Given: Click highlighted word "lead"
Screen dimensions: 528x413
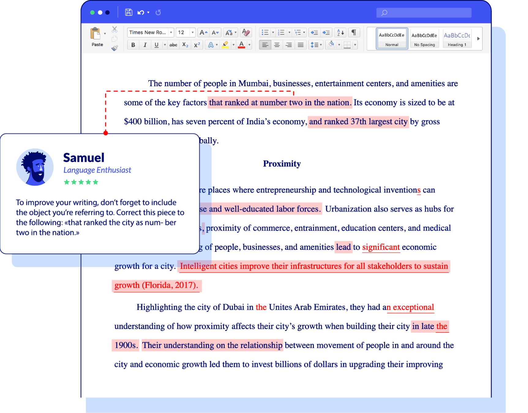Looking at the screenshot, I should pos(343,247).
